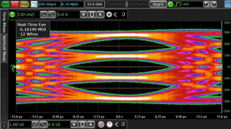Click the pin icon on vertical toolbar
The width and height of the screenshot is (231, 129).
[x=123, y=14]
